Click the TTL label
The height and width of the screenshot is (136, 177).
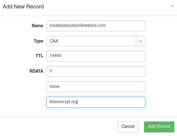point(39,56)
